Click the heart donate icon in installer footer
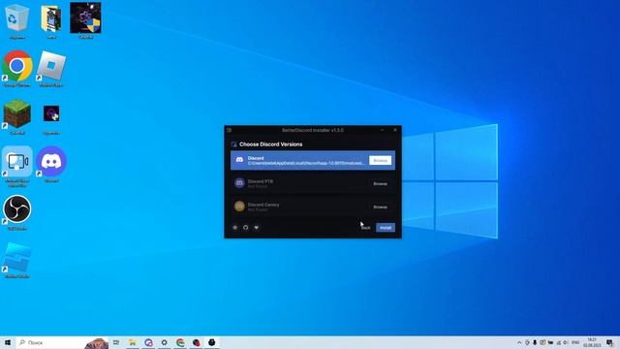This screenshot has height=349, width=620. [256, 228]
